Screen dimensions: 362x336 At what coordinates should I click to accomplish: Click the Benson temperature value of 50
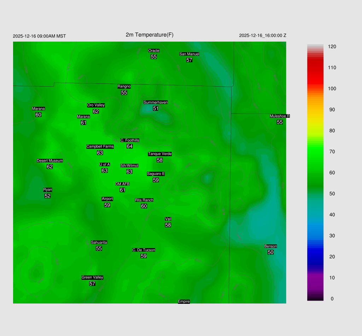(x=270, y=252)
